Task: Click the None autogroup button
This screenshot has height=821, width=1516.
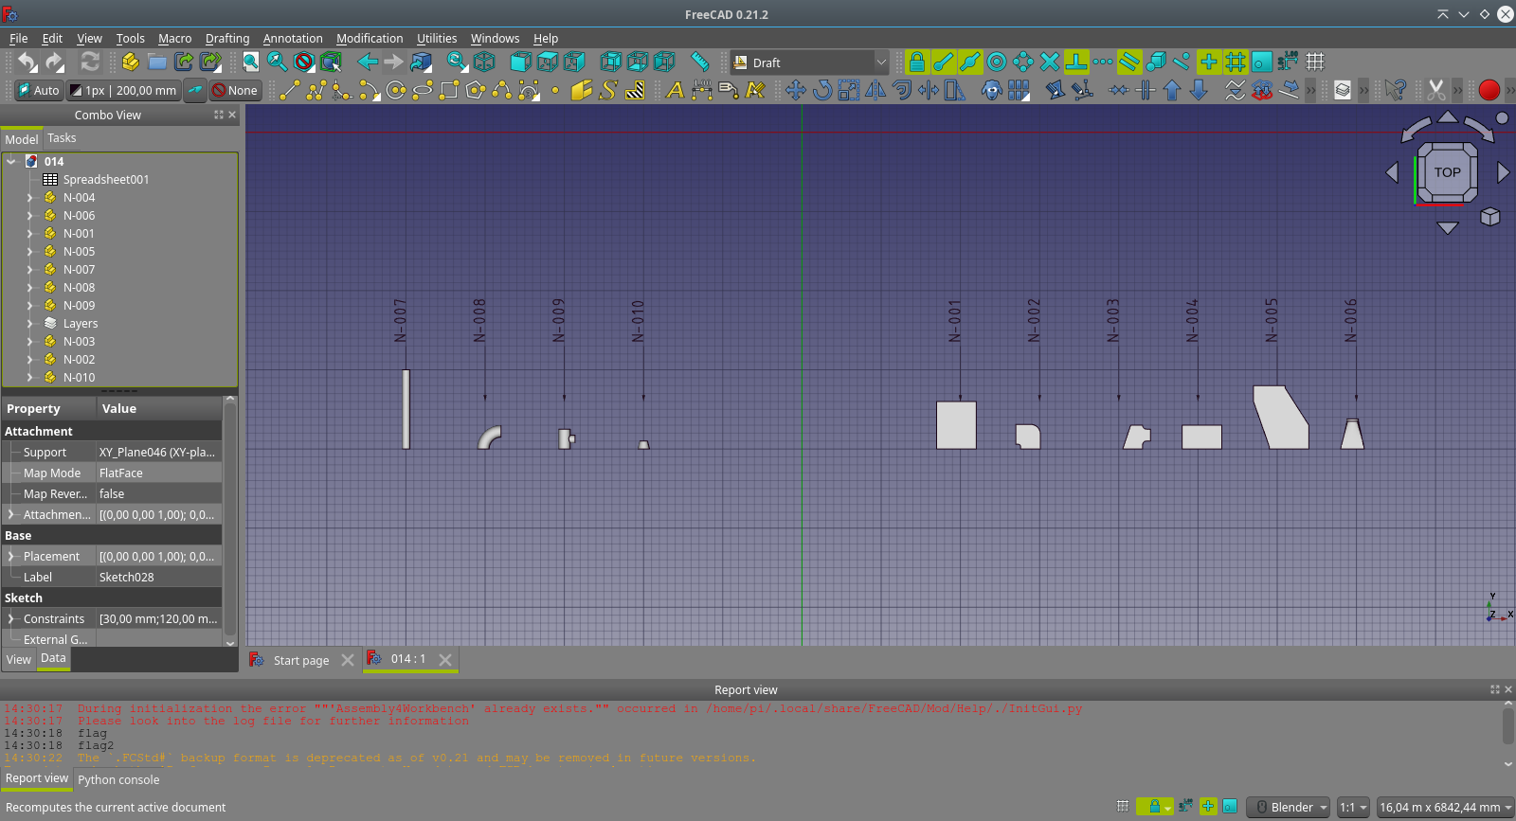Action: pos(234,91)
